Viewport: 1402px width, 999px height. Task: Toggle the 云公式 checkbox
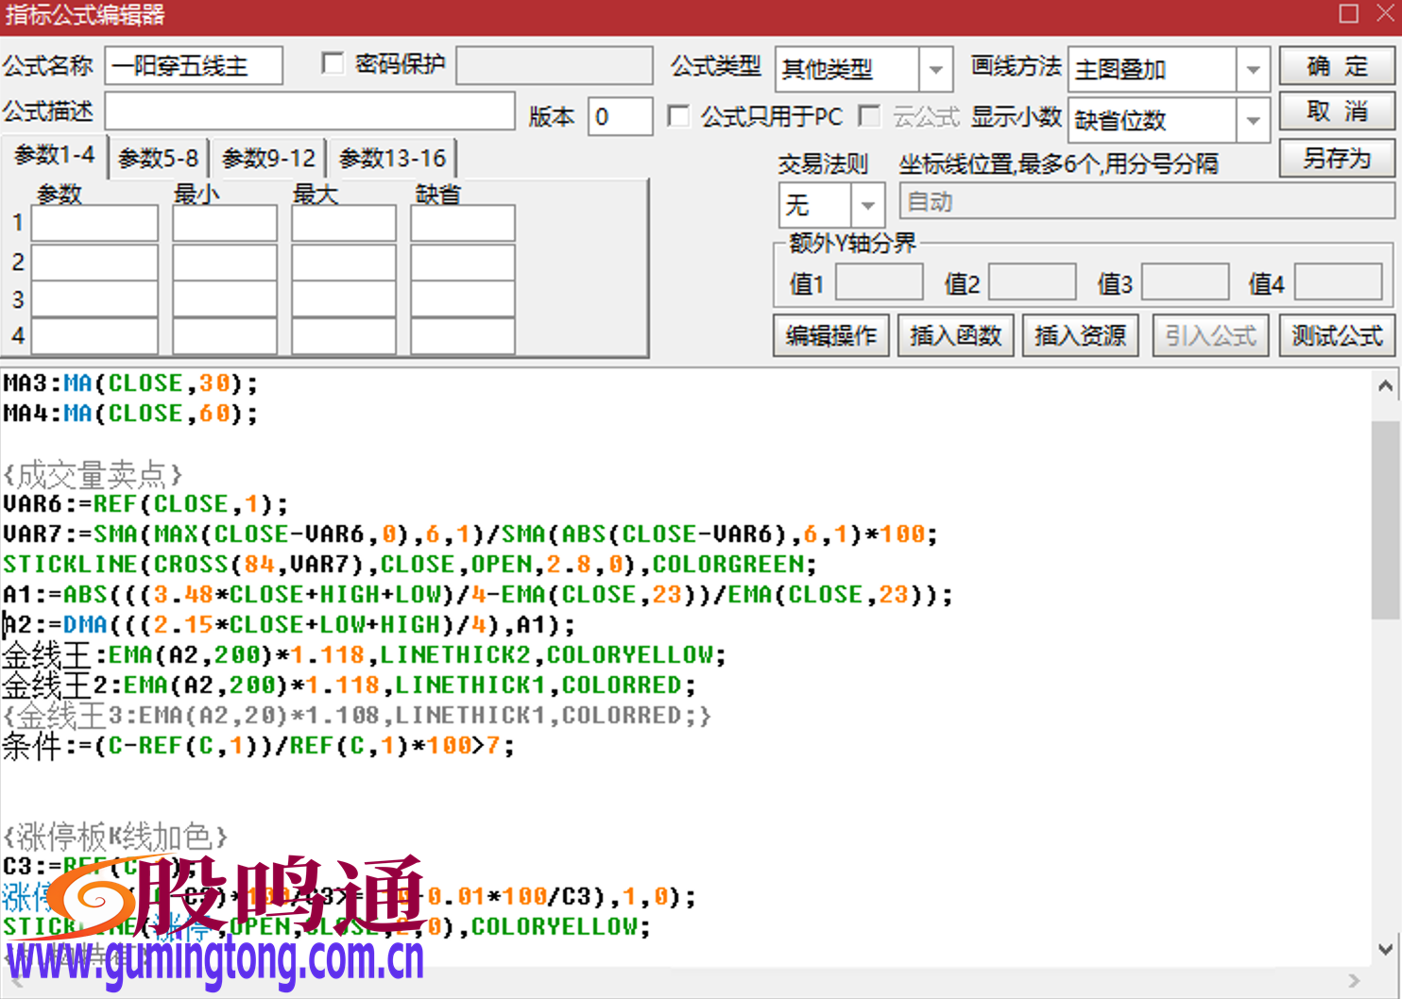tap(870, 116)
